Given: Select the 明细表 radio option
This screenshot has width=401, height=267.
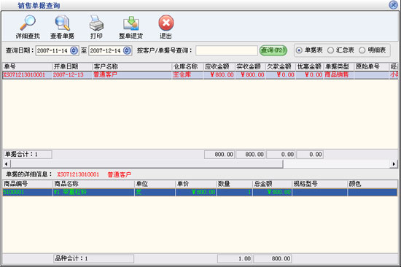Looking at the screenshot, I should click(362, 50).
